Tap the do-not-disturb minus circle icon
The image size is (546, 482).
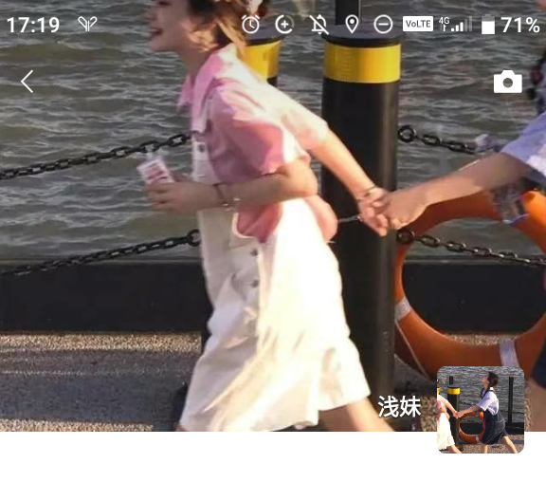(x=383, y=25)
